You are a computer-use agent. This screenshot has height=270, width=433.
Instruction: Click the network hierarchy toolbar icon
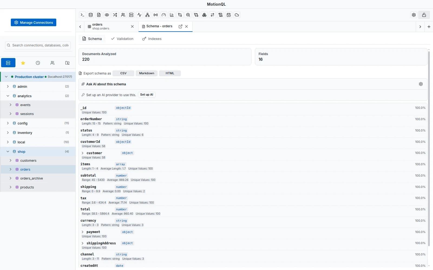147,15
